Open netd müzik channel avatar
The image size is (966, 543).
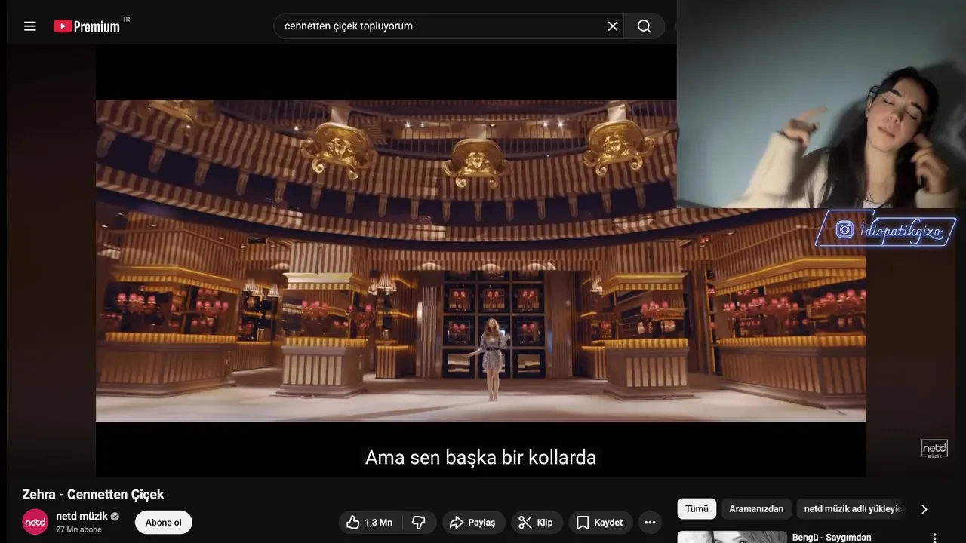click(x=35, y=522)
